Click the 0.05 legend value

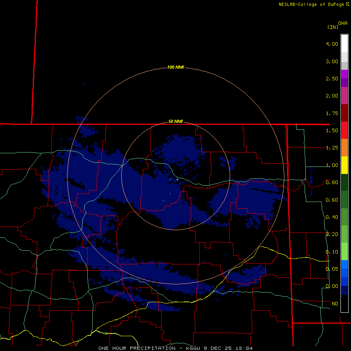332,269
